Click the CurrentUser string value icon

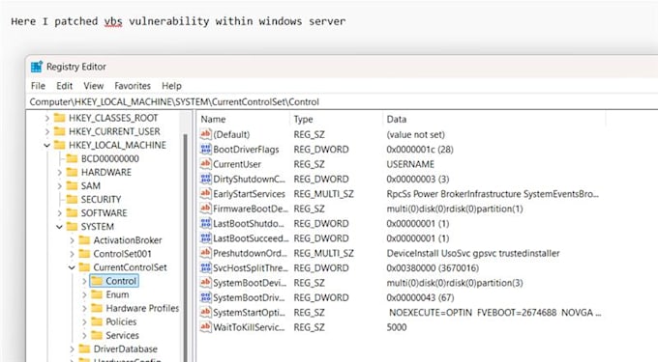point(205,164)
